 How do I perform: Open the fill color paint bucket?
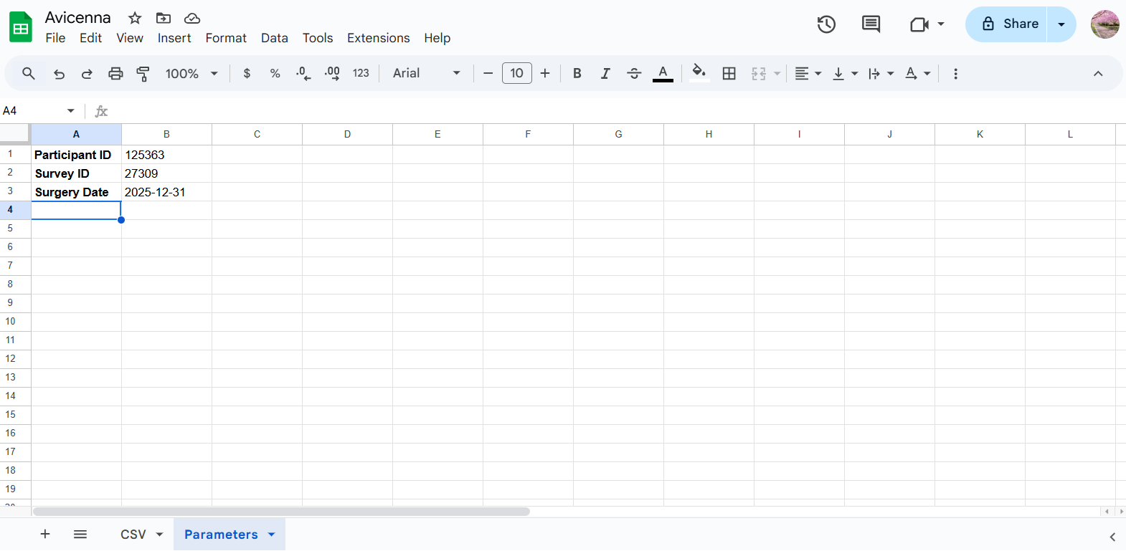[x=699, y=72]
